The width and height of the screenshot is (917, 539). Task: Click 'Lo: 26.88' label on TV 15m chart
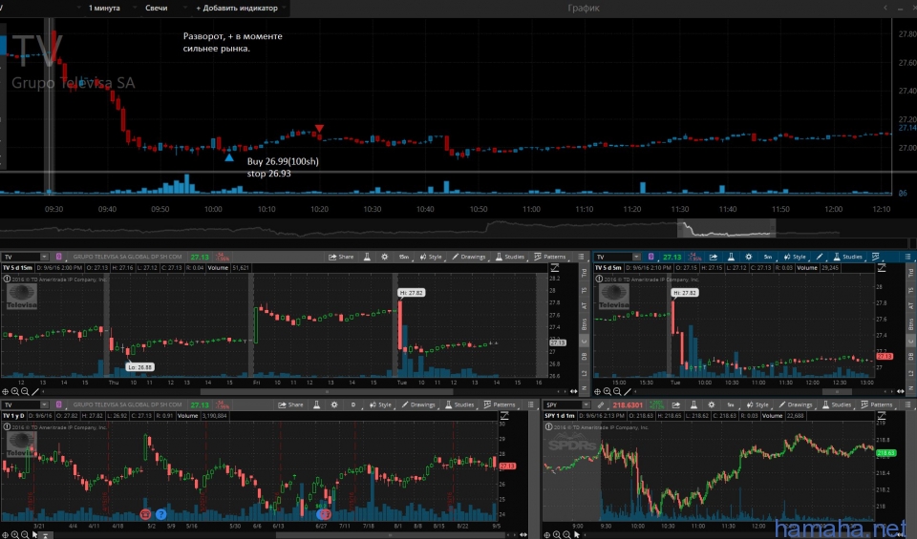click(x=139, y=367)
